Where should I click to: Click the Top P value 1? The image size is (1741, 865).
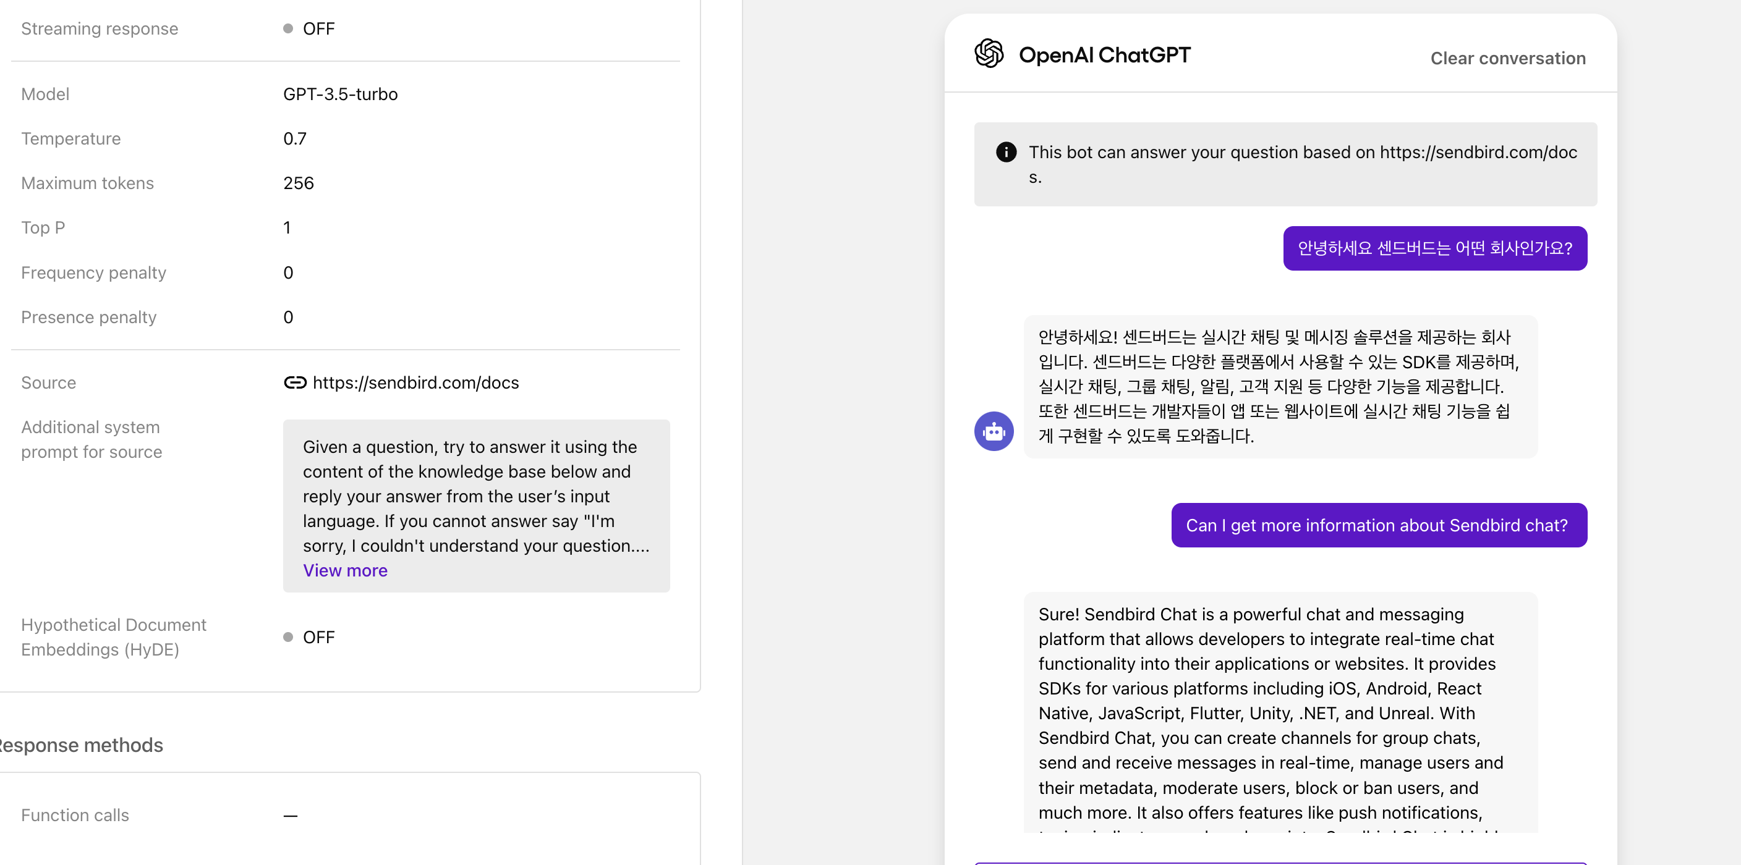(287, 227)
